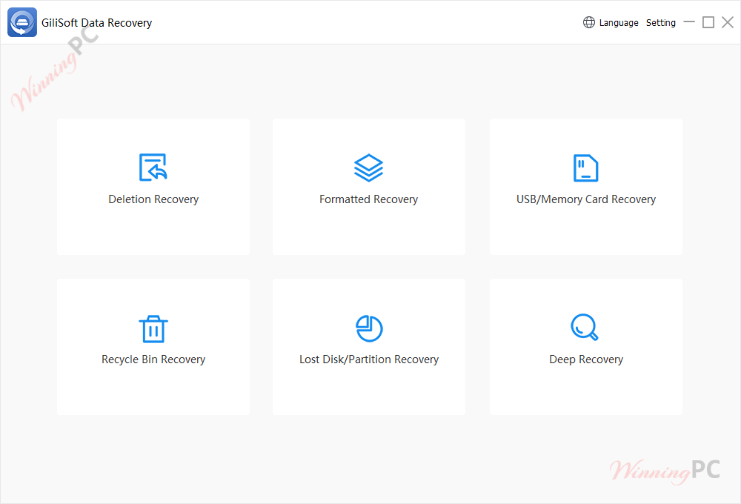Click the GiliSoft Data Recovery app logo

(22, 22)
